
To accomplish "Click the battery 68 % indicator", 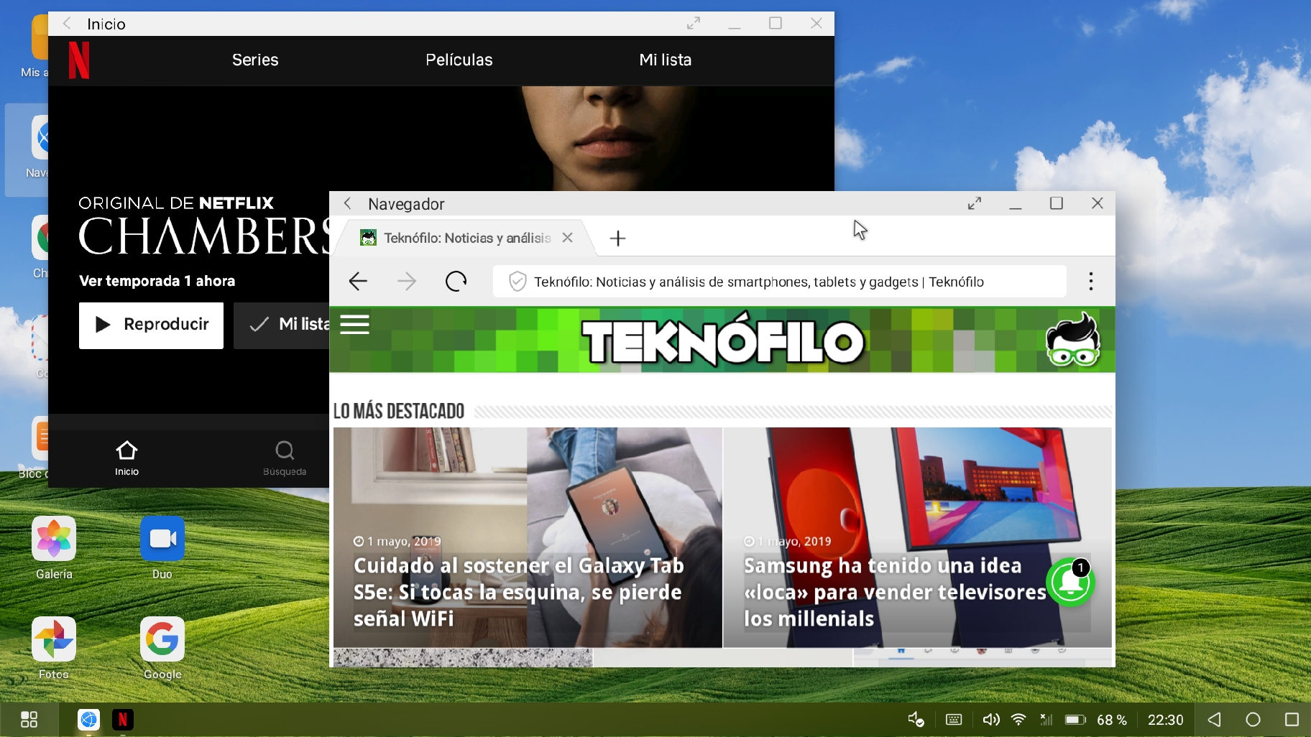I will [1095, 720].
